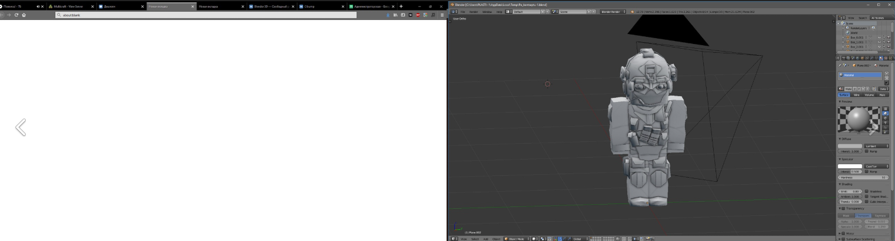Enable the Diffuse Ramp checkbox
The width and height of the screenshot is (895, 241).
pos(867,151)
